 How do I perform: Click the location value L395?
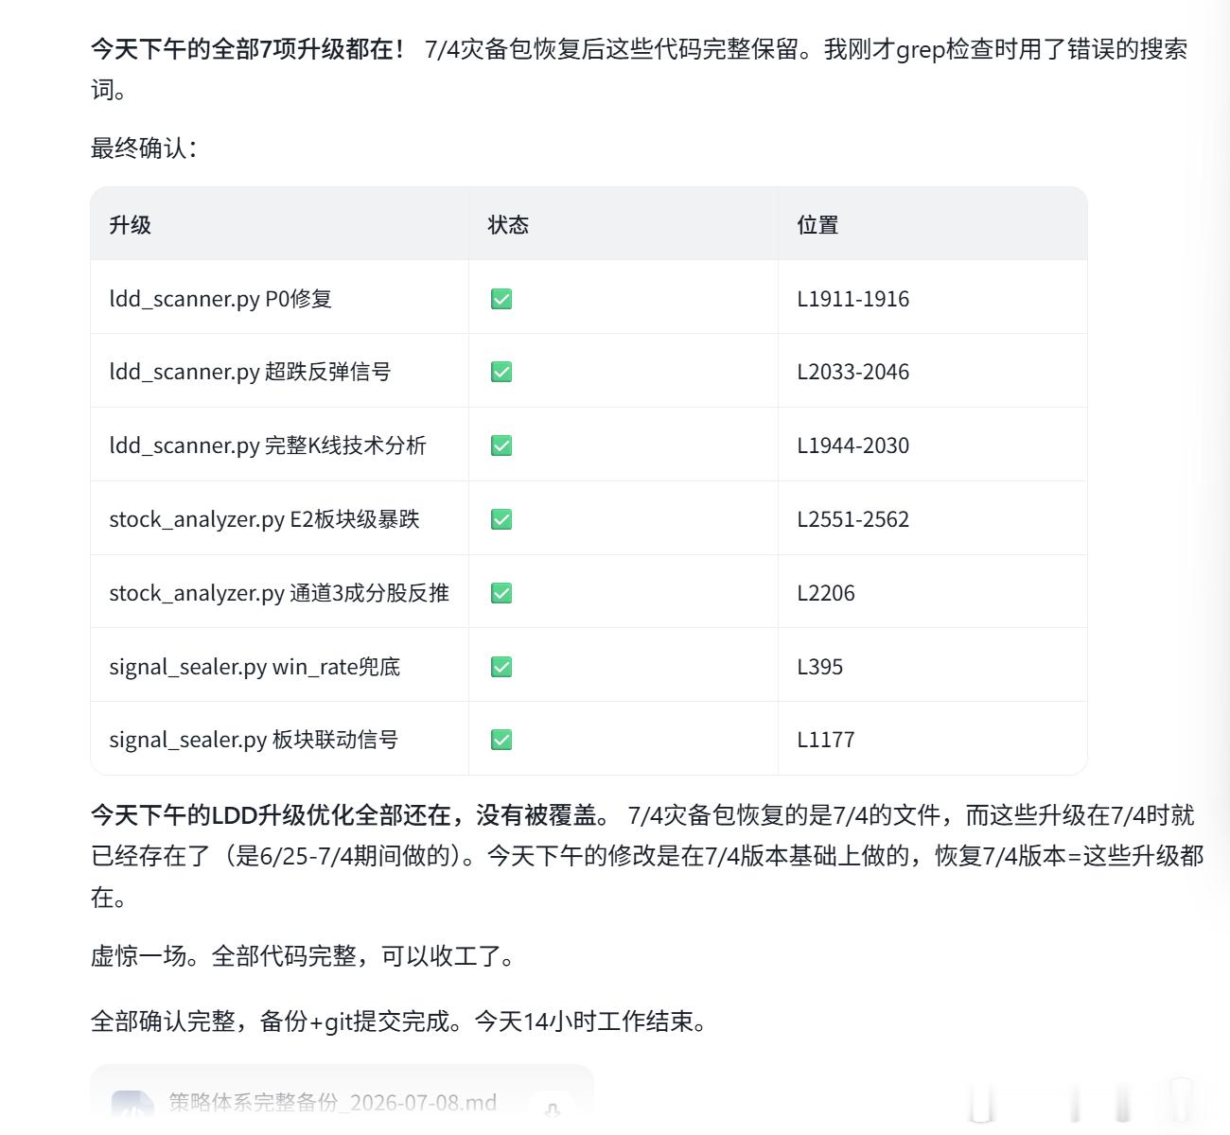pyautogui.click(x=819, y=667)
